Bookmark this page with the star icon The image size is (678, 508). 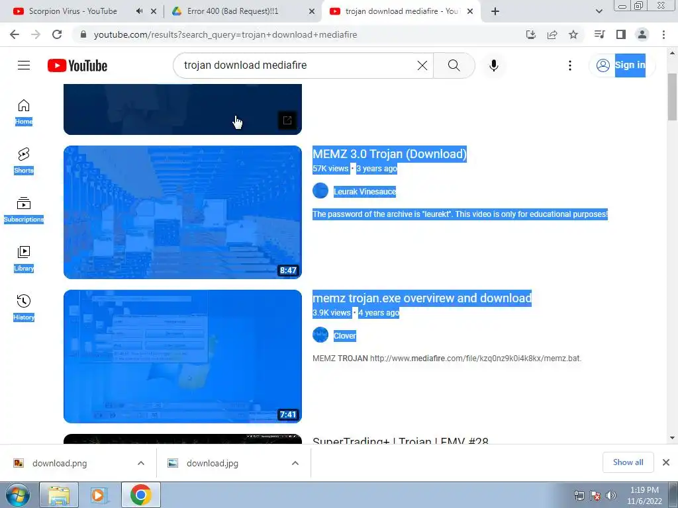pos(573,34)
